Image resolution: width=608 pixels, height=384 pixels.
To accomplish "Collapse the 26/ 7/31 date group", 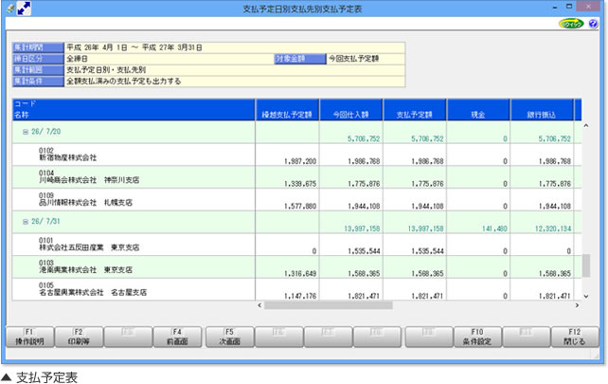I will [25, 223].
